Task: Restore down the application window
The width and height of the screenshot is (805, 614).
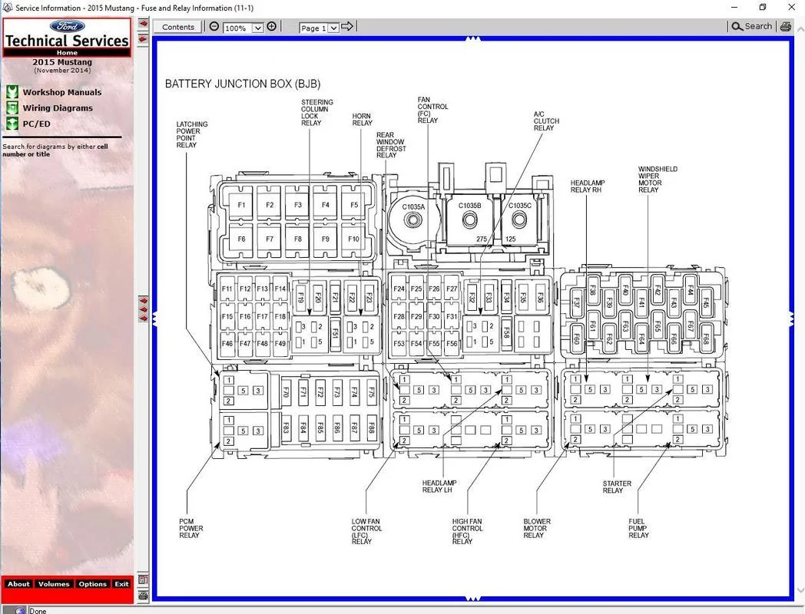Action: click(763, 8)
